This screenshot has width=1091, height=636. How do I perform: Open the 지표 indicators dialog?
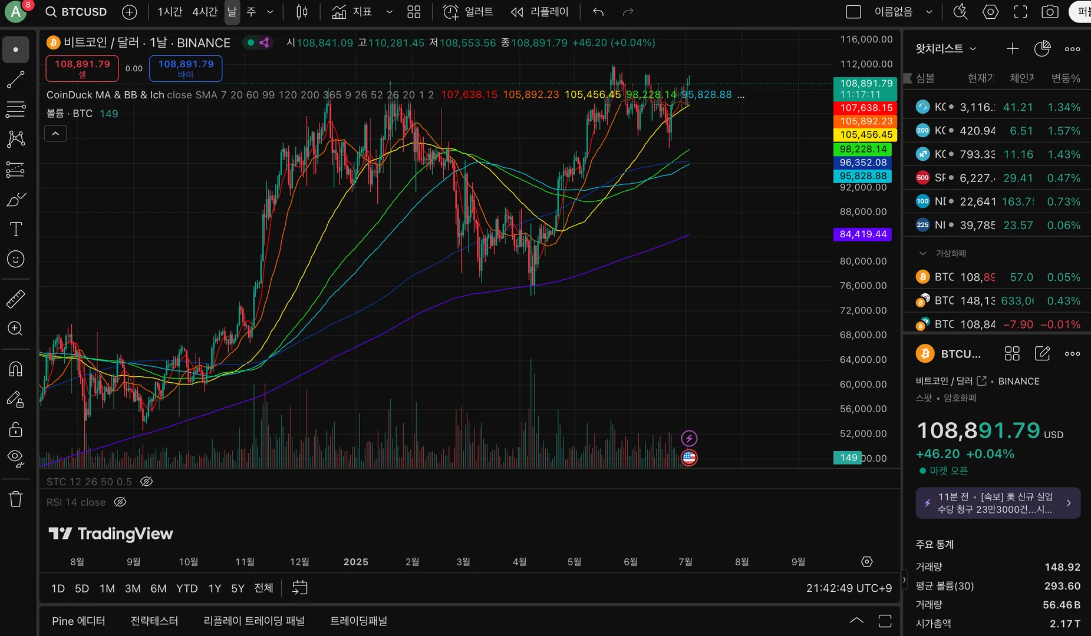click(x=352, y=12)
